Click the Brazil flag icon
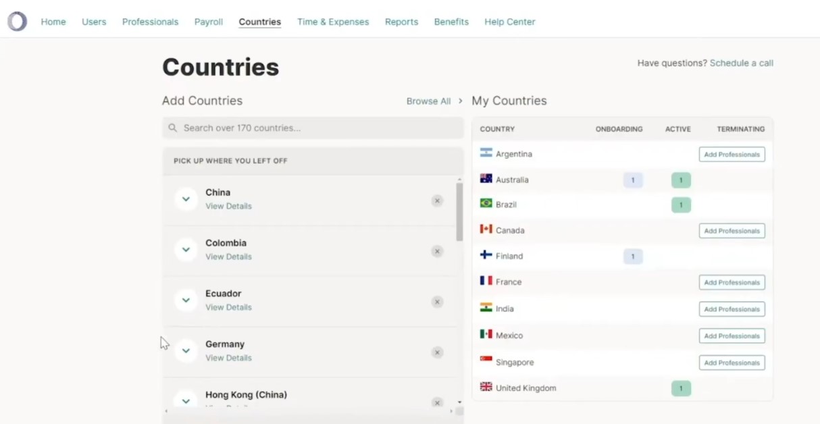Screen dimensions: 820x424 point(486,203)
